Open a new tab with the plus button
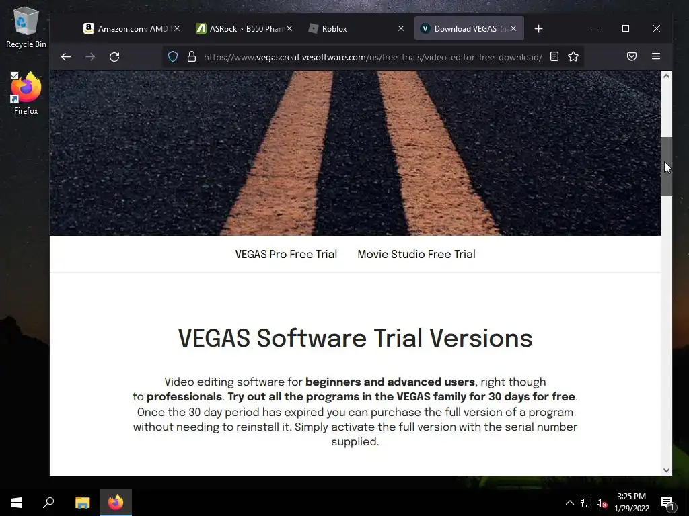689x516 pixels. point(538,28)
